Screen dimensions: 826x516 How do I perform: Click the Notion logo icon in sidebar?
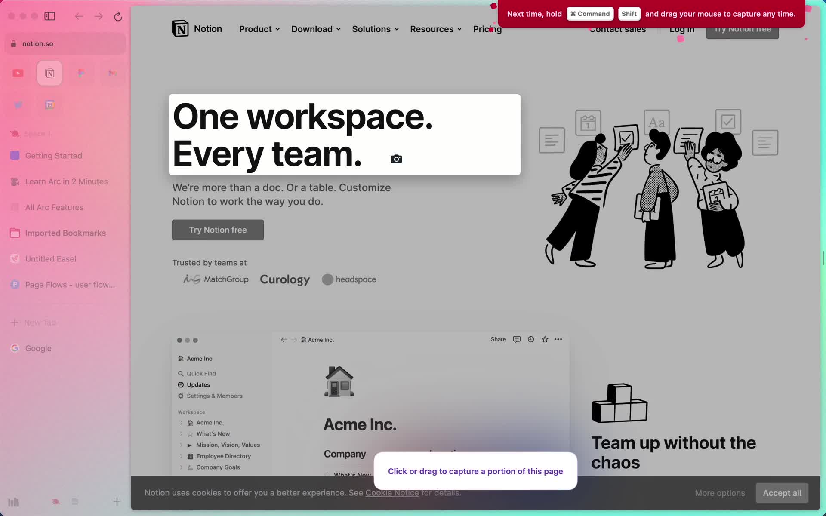[49, 73]
